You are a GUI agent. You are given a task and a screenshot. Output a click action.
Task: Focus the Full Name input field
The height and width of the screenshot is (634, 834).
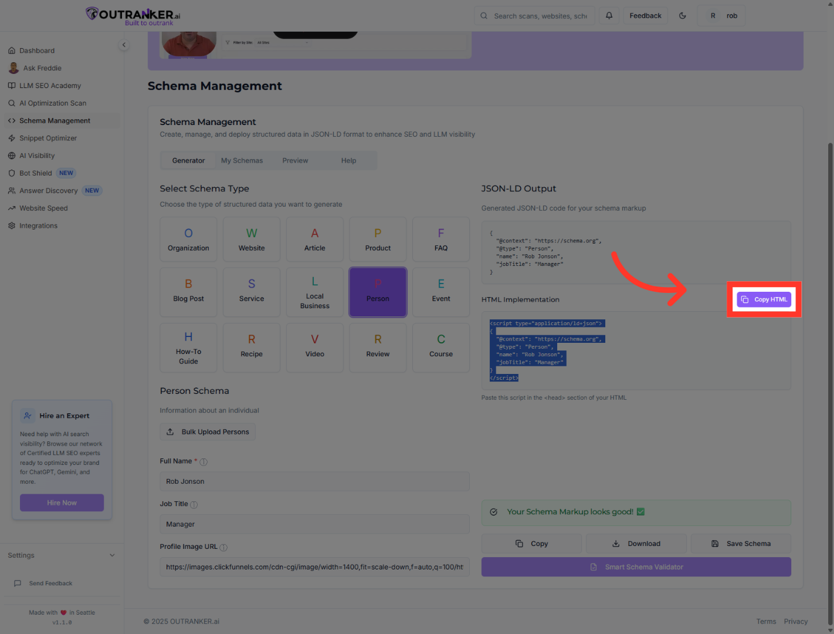click(315, 481)
